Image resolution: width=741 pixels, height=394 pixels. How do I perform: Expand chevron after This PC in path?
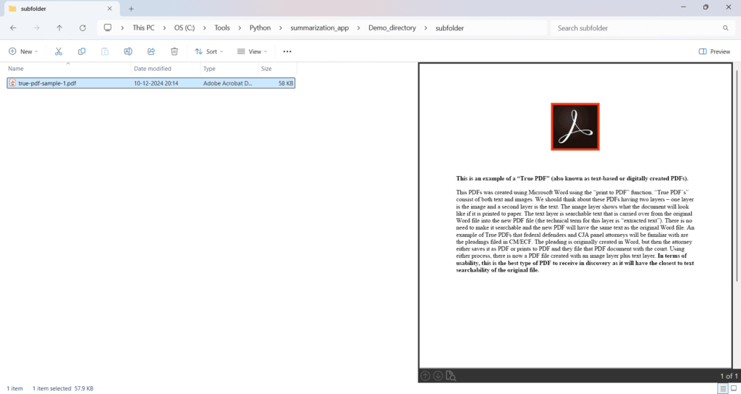(x=164, y=28)
